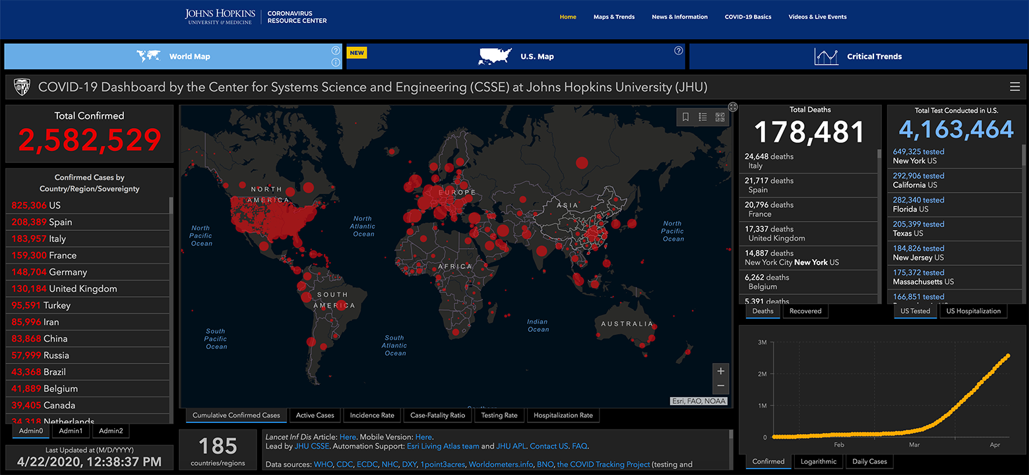The width and height of the screenshot is (1029, 475).
Task: Select the Case-Fatality Ratio map tab
Action: tap(438, 415)
